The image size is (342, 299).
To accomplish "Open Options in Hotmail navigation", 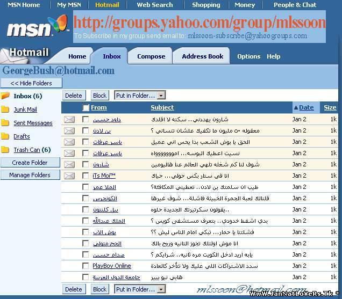I will (x=248, y=56).
